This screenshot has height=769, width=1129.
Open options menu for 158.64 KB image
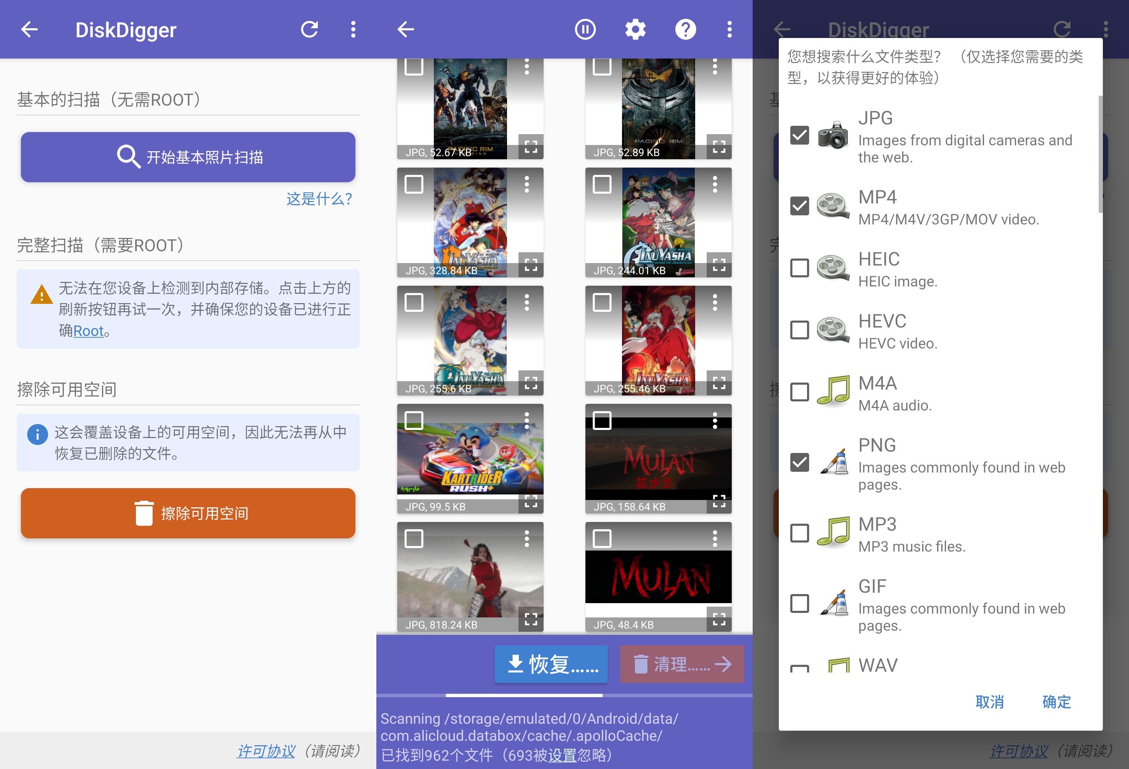pos(715,421)
